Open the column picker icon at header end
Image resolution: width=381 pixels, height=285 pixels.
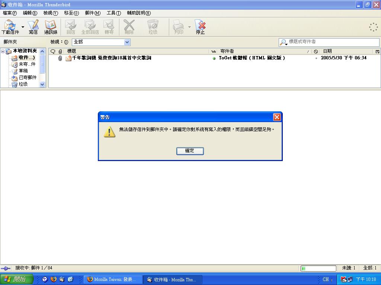pos(377,51)
